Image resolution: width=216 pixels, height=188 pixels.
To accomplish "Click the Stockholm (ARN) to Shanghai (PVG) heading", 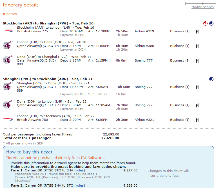I will (x=48, y=23).
